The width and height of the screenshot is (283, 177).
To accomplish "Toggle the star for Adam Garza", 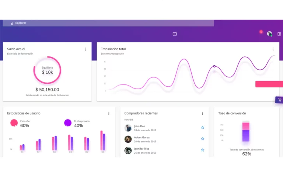I will click(x=202, y=139).
